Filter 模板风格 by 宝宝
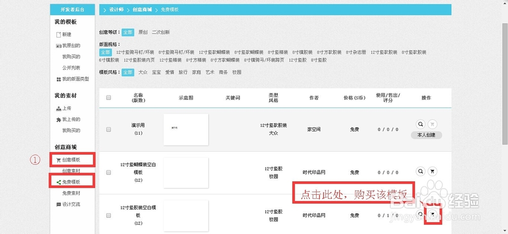 click(156, 73)
